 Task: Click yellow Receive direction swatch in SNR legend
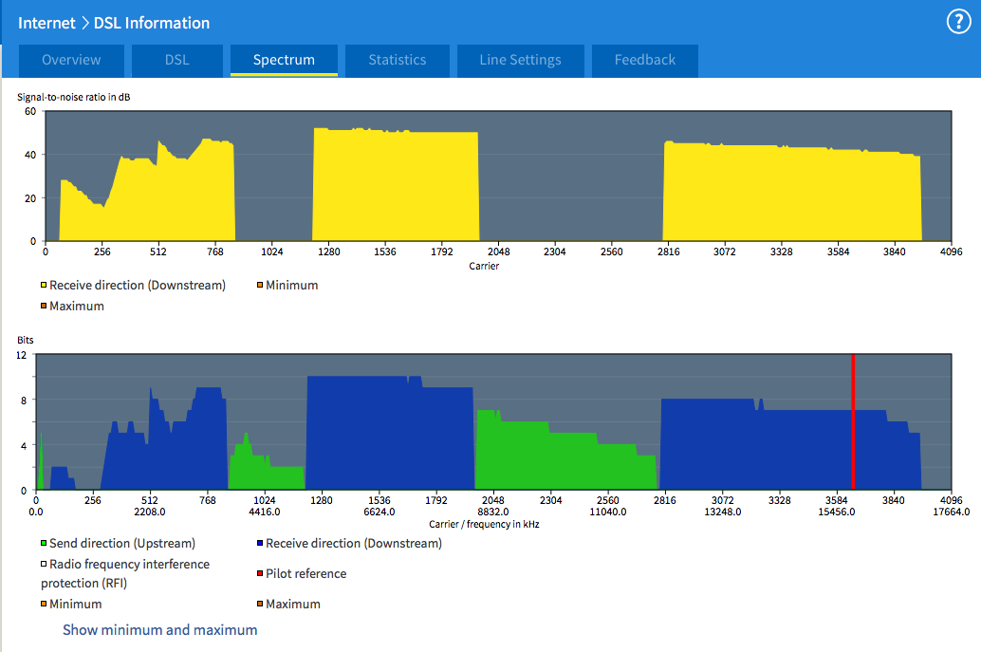44,286
